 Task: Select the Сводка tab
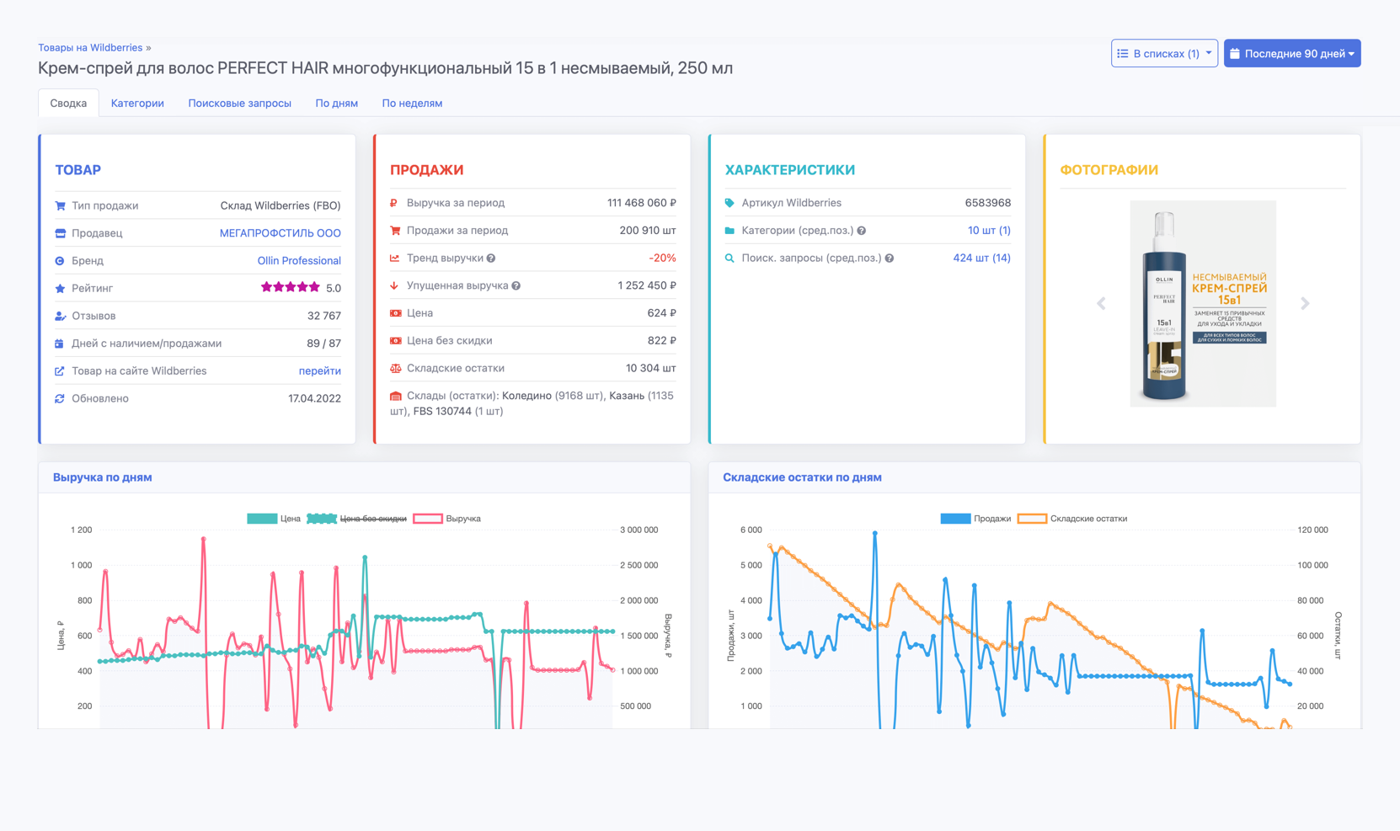click(x=68, y=103)
